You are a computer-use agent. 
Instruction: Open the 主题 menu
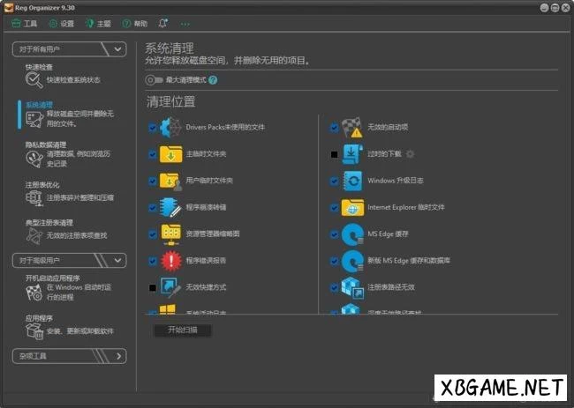pos(98,23)
